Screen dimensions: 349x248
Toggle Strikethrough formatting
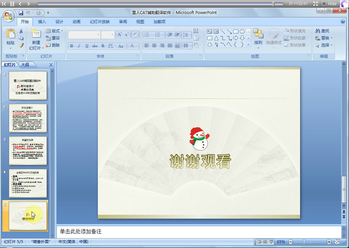point(95,46)
